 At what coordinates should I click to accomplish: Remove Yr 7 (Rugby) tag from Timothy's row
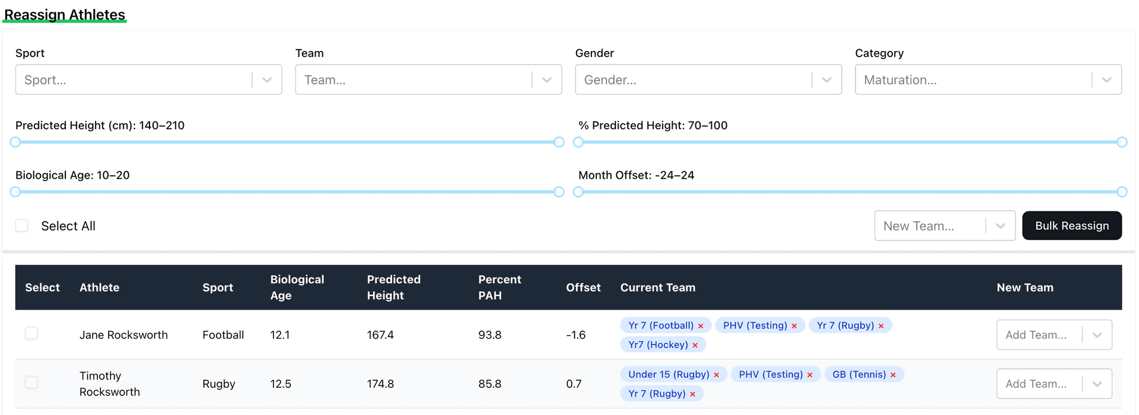[692, 394]
